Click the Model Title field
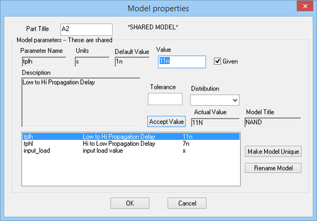 tap(273, 122)
